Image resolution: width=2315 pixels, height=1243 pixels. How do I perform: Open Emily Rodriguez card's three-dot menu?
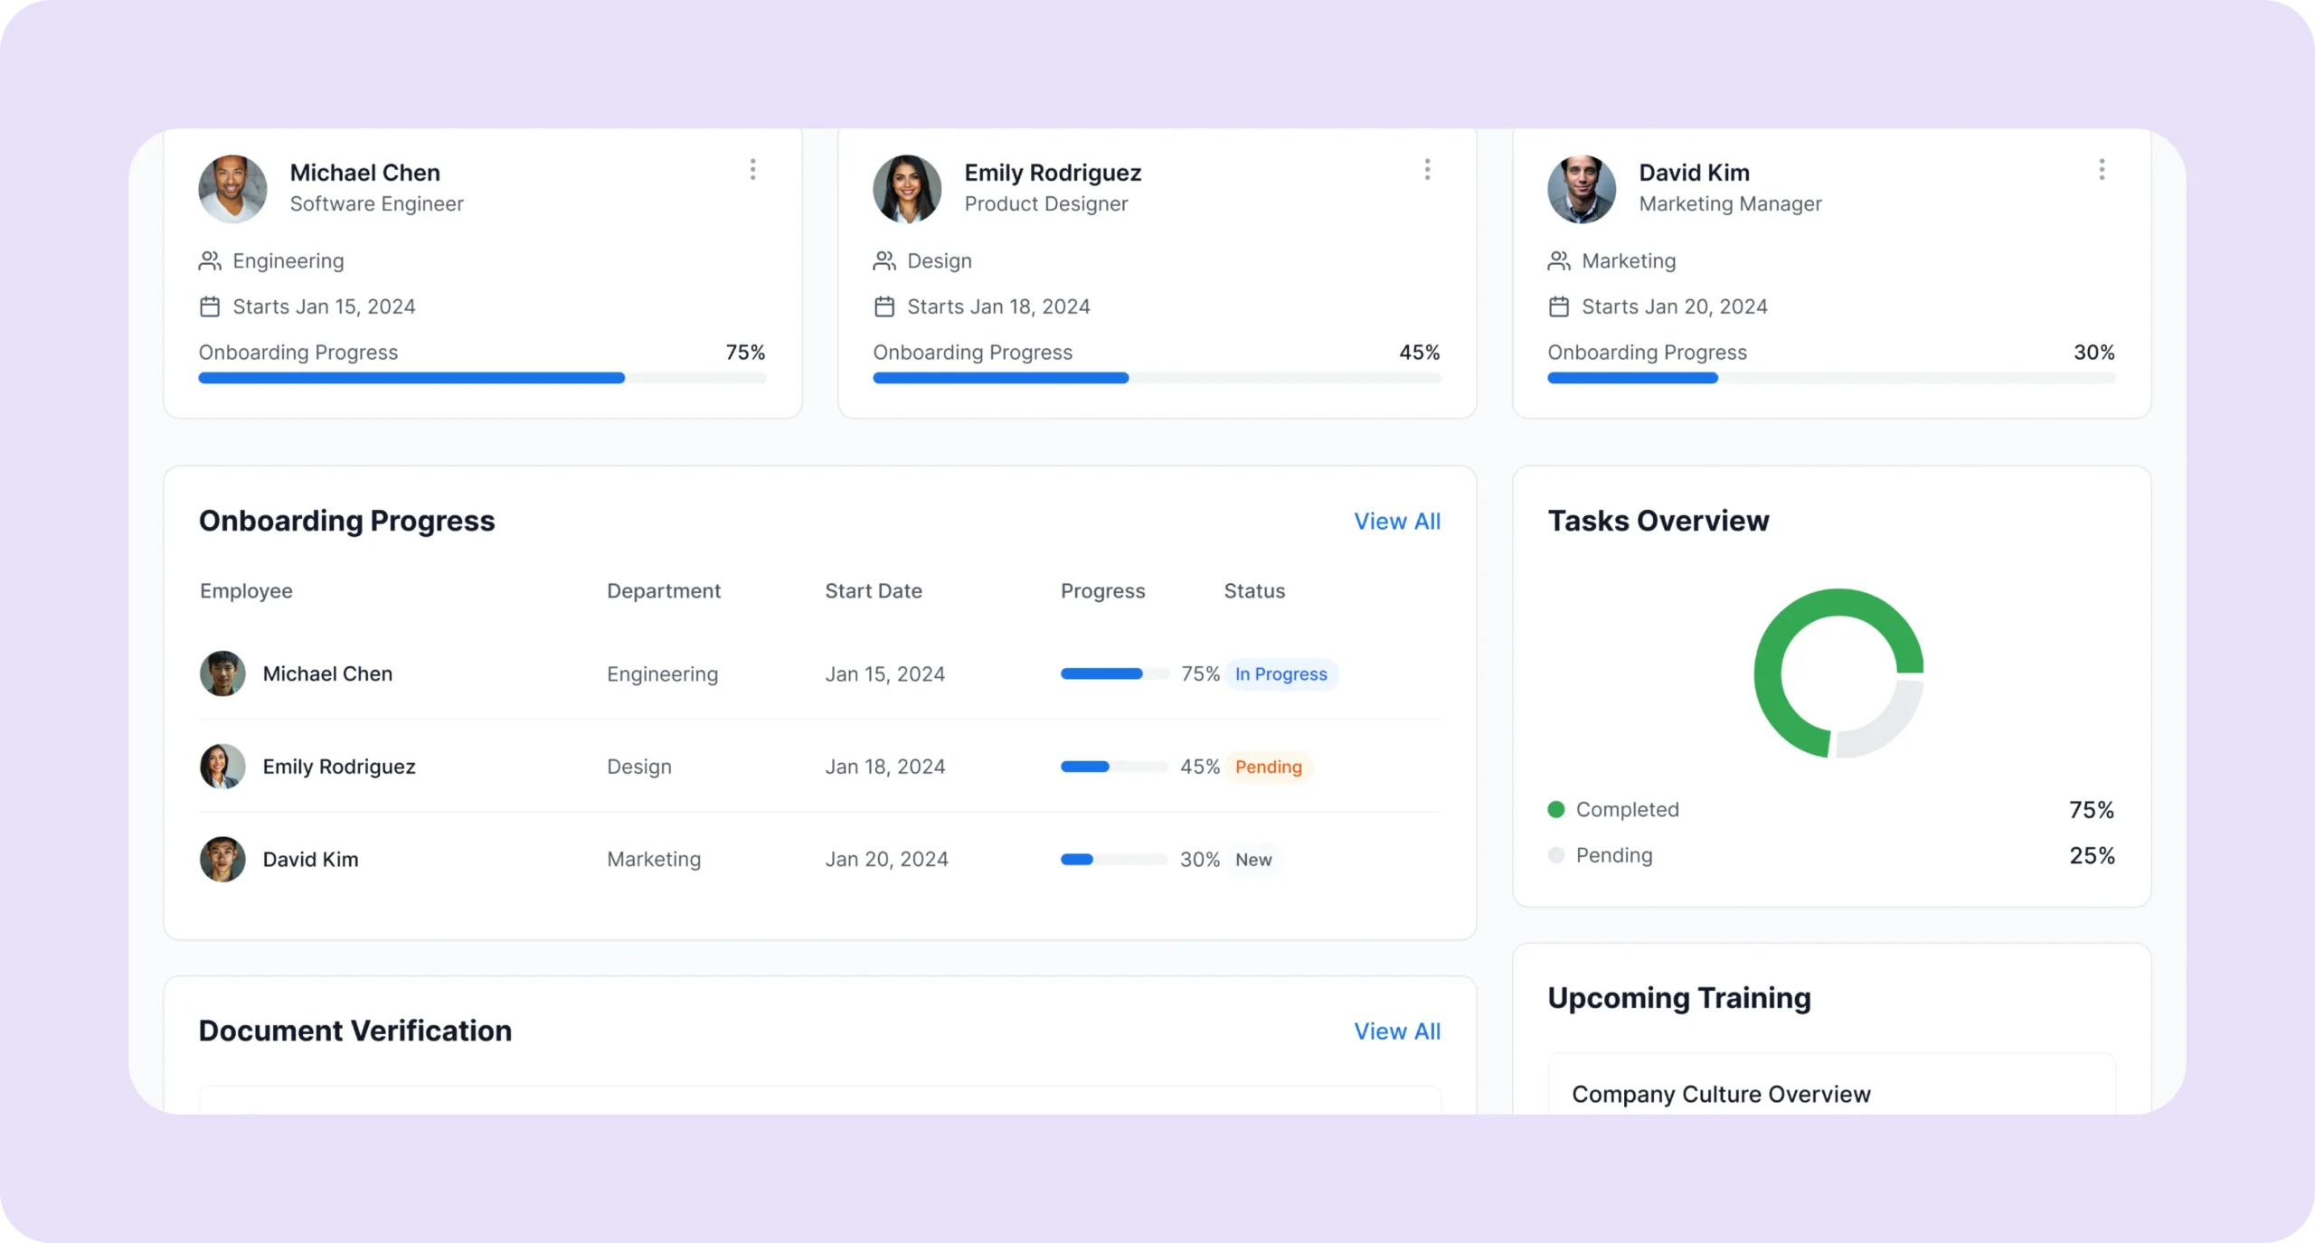[x=1427, y=170]
